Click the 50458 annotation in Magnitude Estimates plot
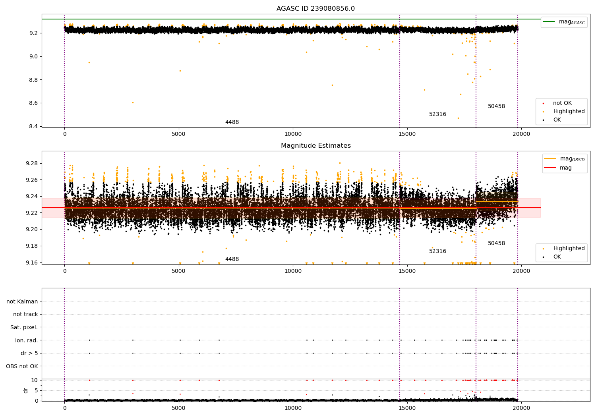This screenshot has width=596, height=417. [496, 243]
